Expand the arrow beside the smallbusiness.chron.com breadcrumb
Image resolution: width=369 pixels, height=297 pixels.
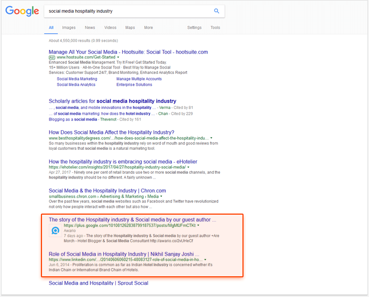[x=161, y=197]
